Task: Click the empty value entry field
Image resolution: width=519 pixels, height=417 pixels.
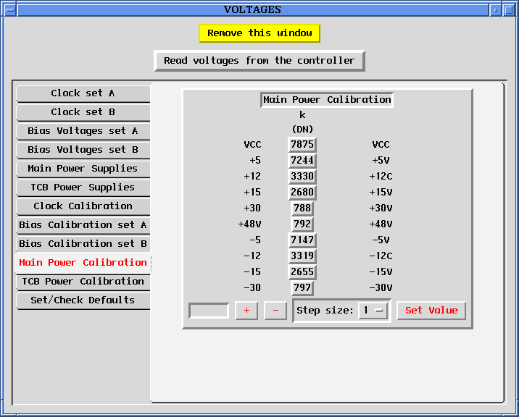Action: tap(209, 311)
